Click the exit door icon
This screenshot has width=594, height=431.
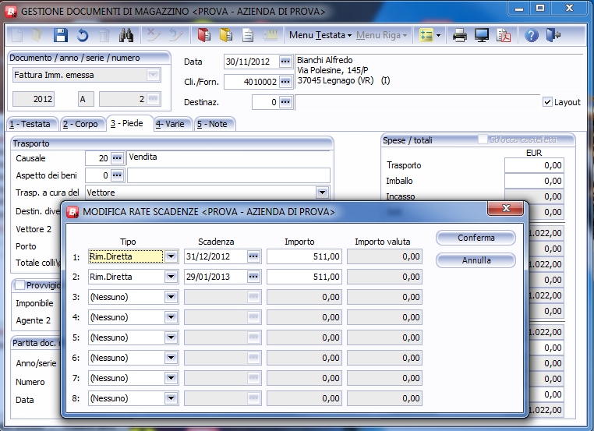553,36
